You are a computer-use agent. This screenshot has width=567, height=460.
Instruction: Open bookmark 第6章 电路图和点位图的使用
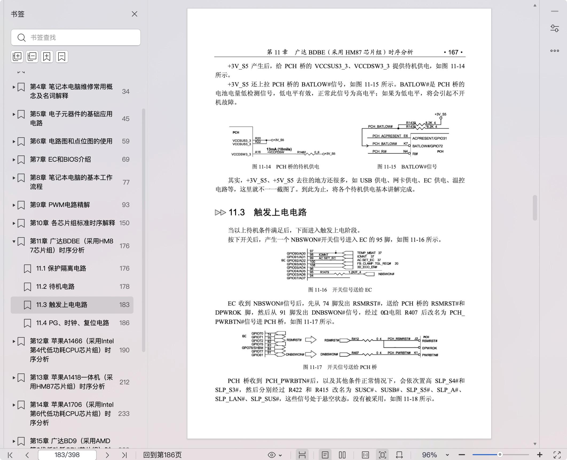pyautogui.click(x=71, y=141)
